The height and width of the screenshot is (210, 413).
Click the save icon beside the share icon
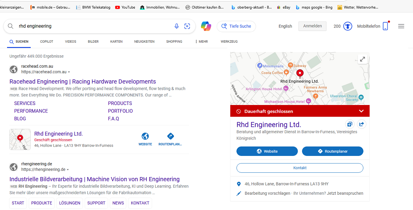pos(350,124)
